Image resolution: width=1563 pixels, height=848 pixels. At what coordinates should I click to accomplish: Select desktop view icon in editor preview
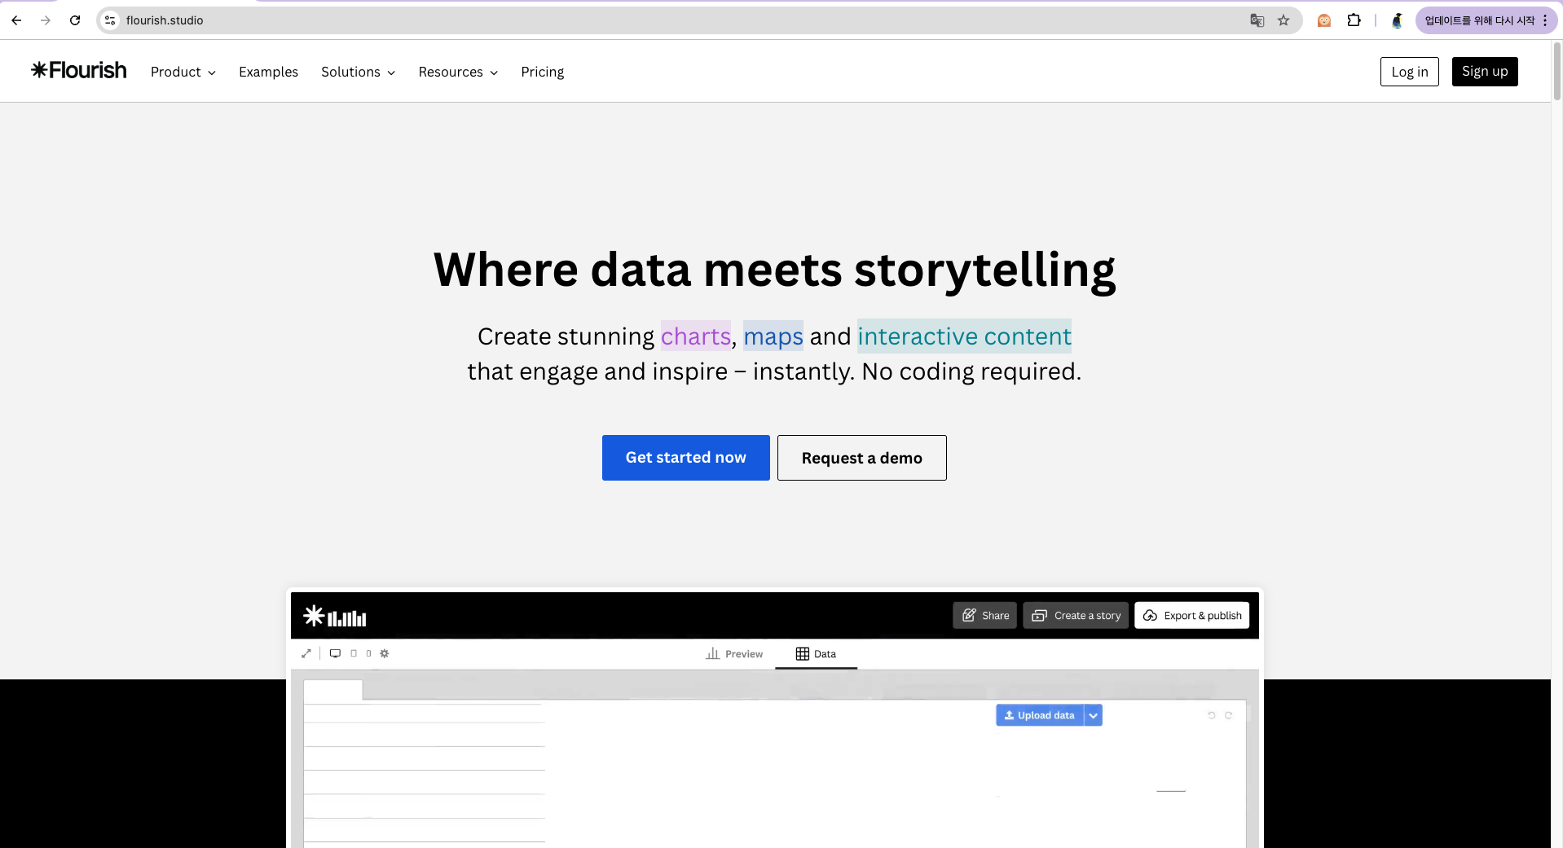click(x=335, y=653)
